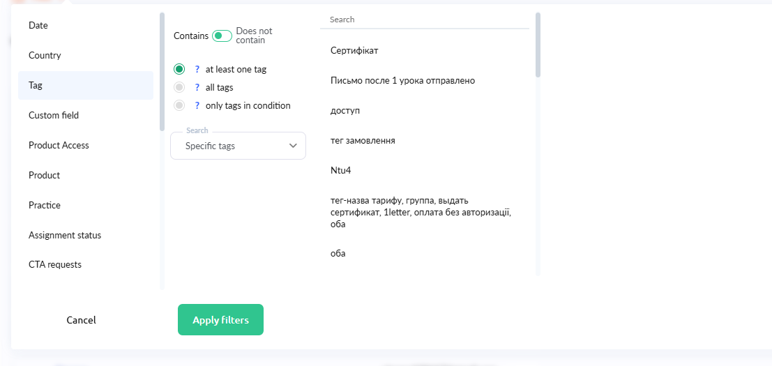Choose the 'Ntu4' tag entry
This screenshot has height=366, width=772.
tap(340, 170)
